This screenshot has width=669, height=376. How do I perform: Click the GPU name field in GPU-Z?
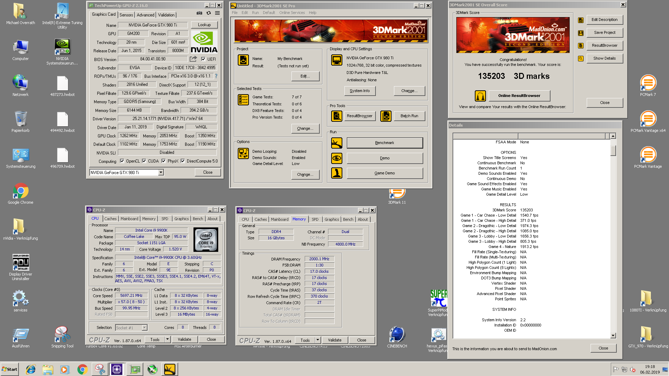pos(153,25)
